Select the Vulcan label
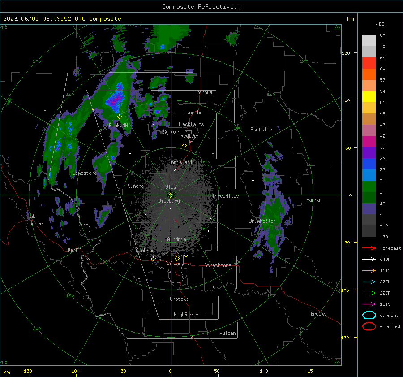Image resolution: width=403 pixels, height=377 pixels. click(227, 333)
